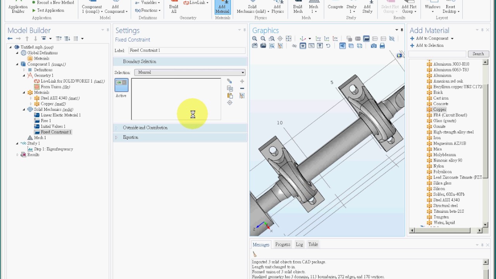This screenshot has height=279, width=496.
Task: Click Add to Selection in Add Material
Action: coord(427,45)
